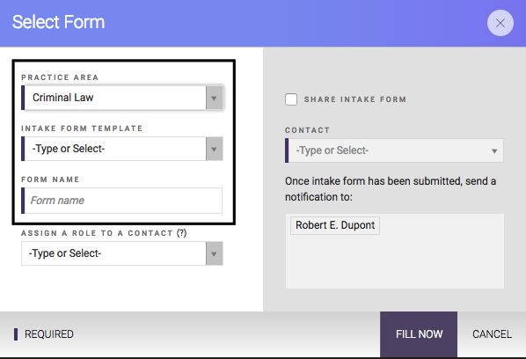Click the Practice Area label

pyautogui.click(x=60, y=77)
